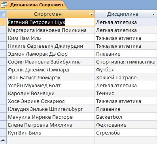The height and width of the screenshot is (144, 157).
Task: Select the Фехтование cell
Action: (126, 125)
